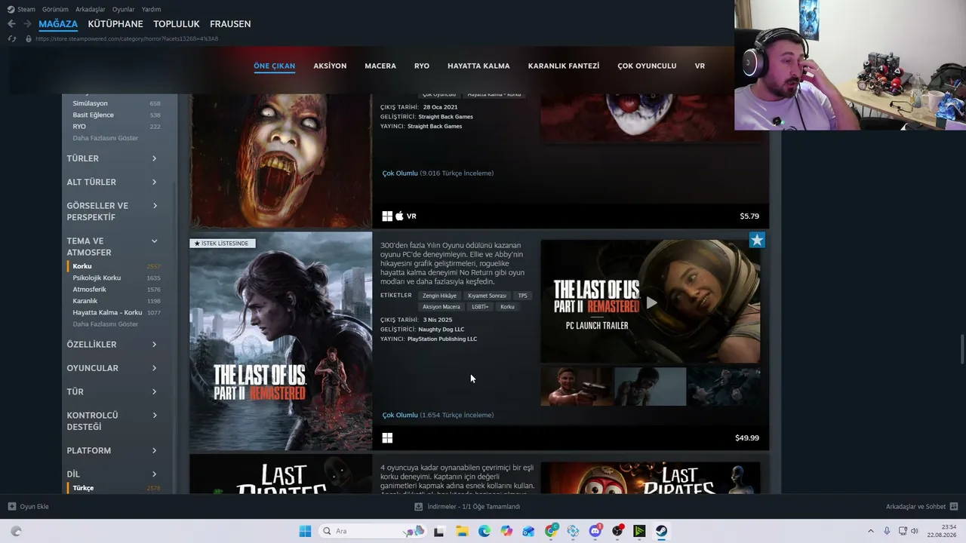Play the Last of Us PC launch trailer
This screenshot has width=966, height=543.
(x=651, y=302)
